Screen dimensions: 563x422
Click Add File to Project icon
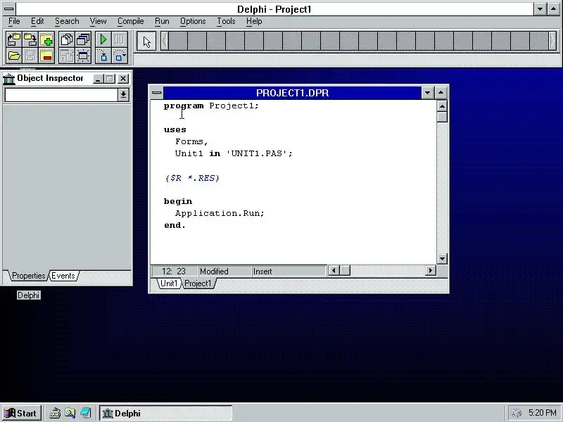tap(46, 39)
